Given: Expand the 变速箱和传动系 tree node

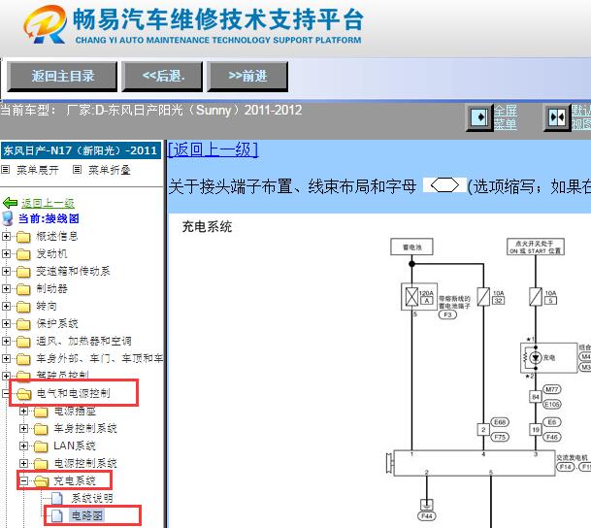Looking at the screenshot, I should (x=6, y=271).
